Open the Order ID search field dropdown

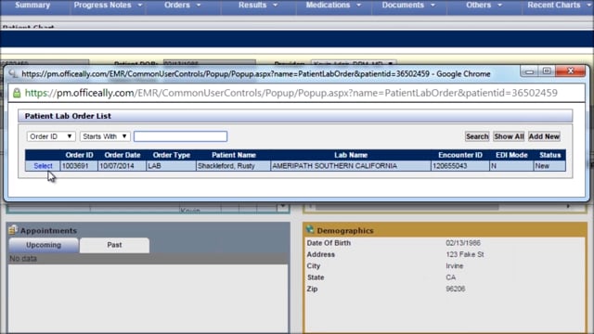coord(51,136)
